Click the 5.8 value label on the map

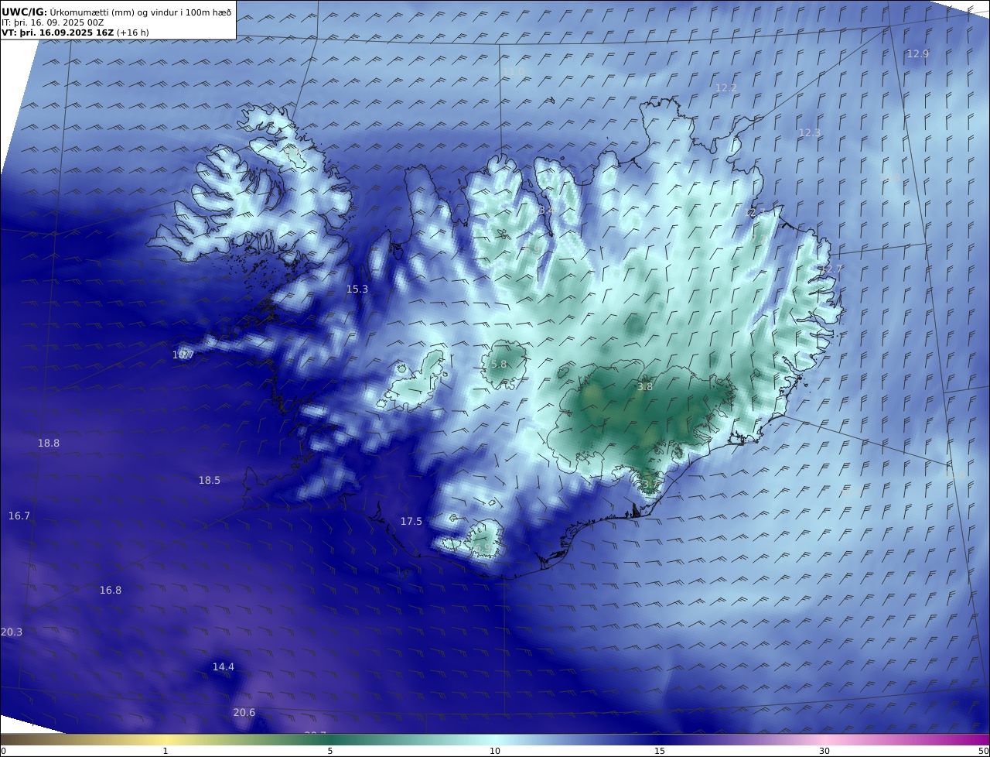[499, 365]
